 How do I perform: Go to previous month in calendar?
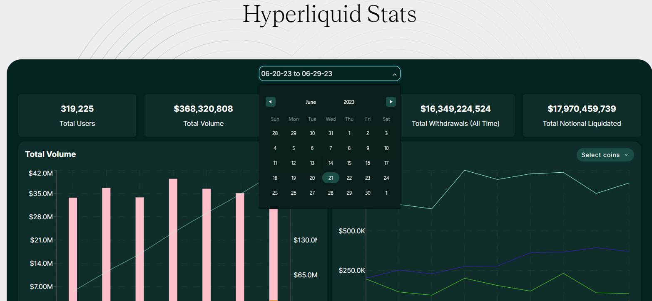click(271, 102)
